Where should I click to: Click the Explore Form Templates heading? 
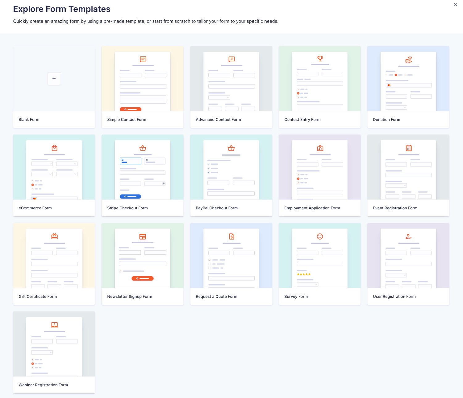62,9
